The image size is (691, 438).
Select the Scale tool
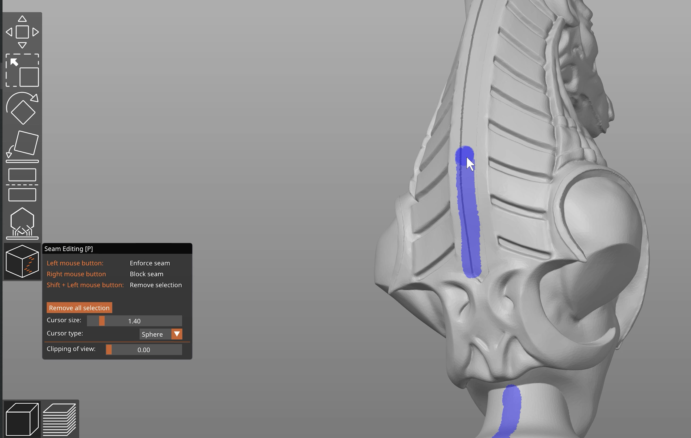(x=22, y=70)
